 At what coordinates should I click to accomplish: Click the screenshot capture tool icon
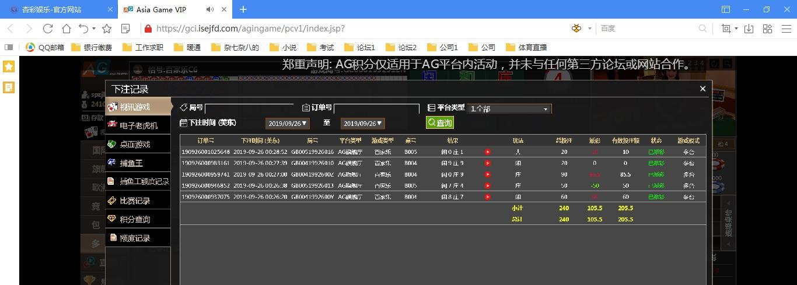pyautogui.click(x=726, y=28)
